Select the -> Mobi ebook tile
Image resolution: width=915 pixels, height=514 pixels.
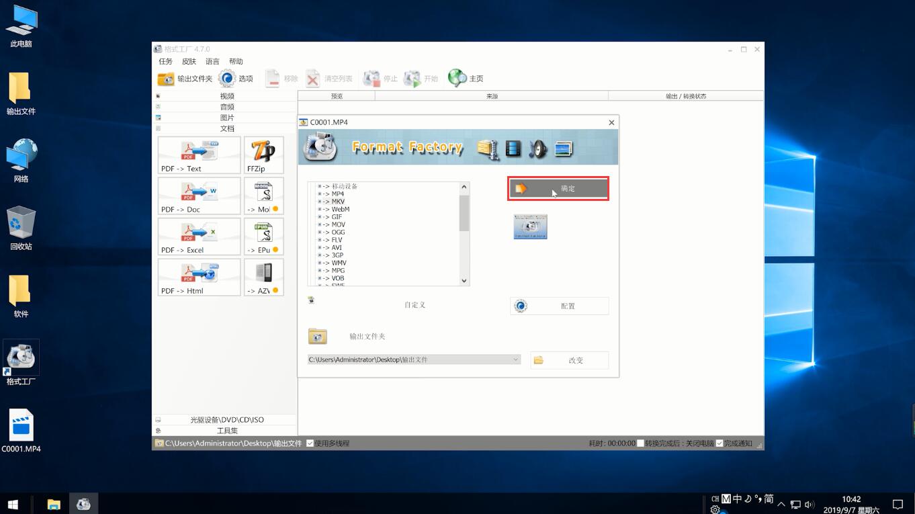[x=263, y=196]
